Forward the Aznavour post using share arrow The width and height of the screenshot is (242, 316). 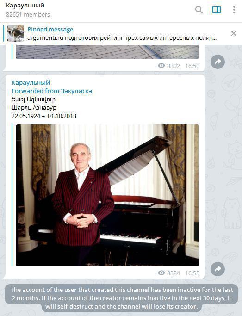click(217, 269)
